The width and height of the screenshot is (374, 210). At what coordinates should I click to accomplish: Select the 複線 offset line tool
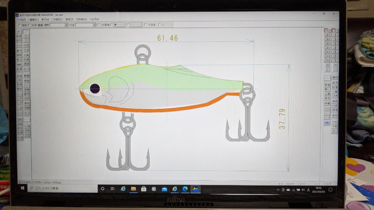(x=26, y=81)
